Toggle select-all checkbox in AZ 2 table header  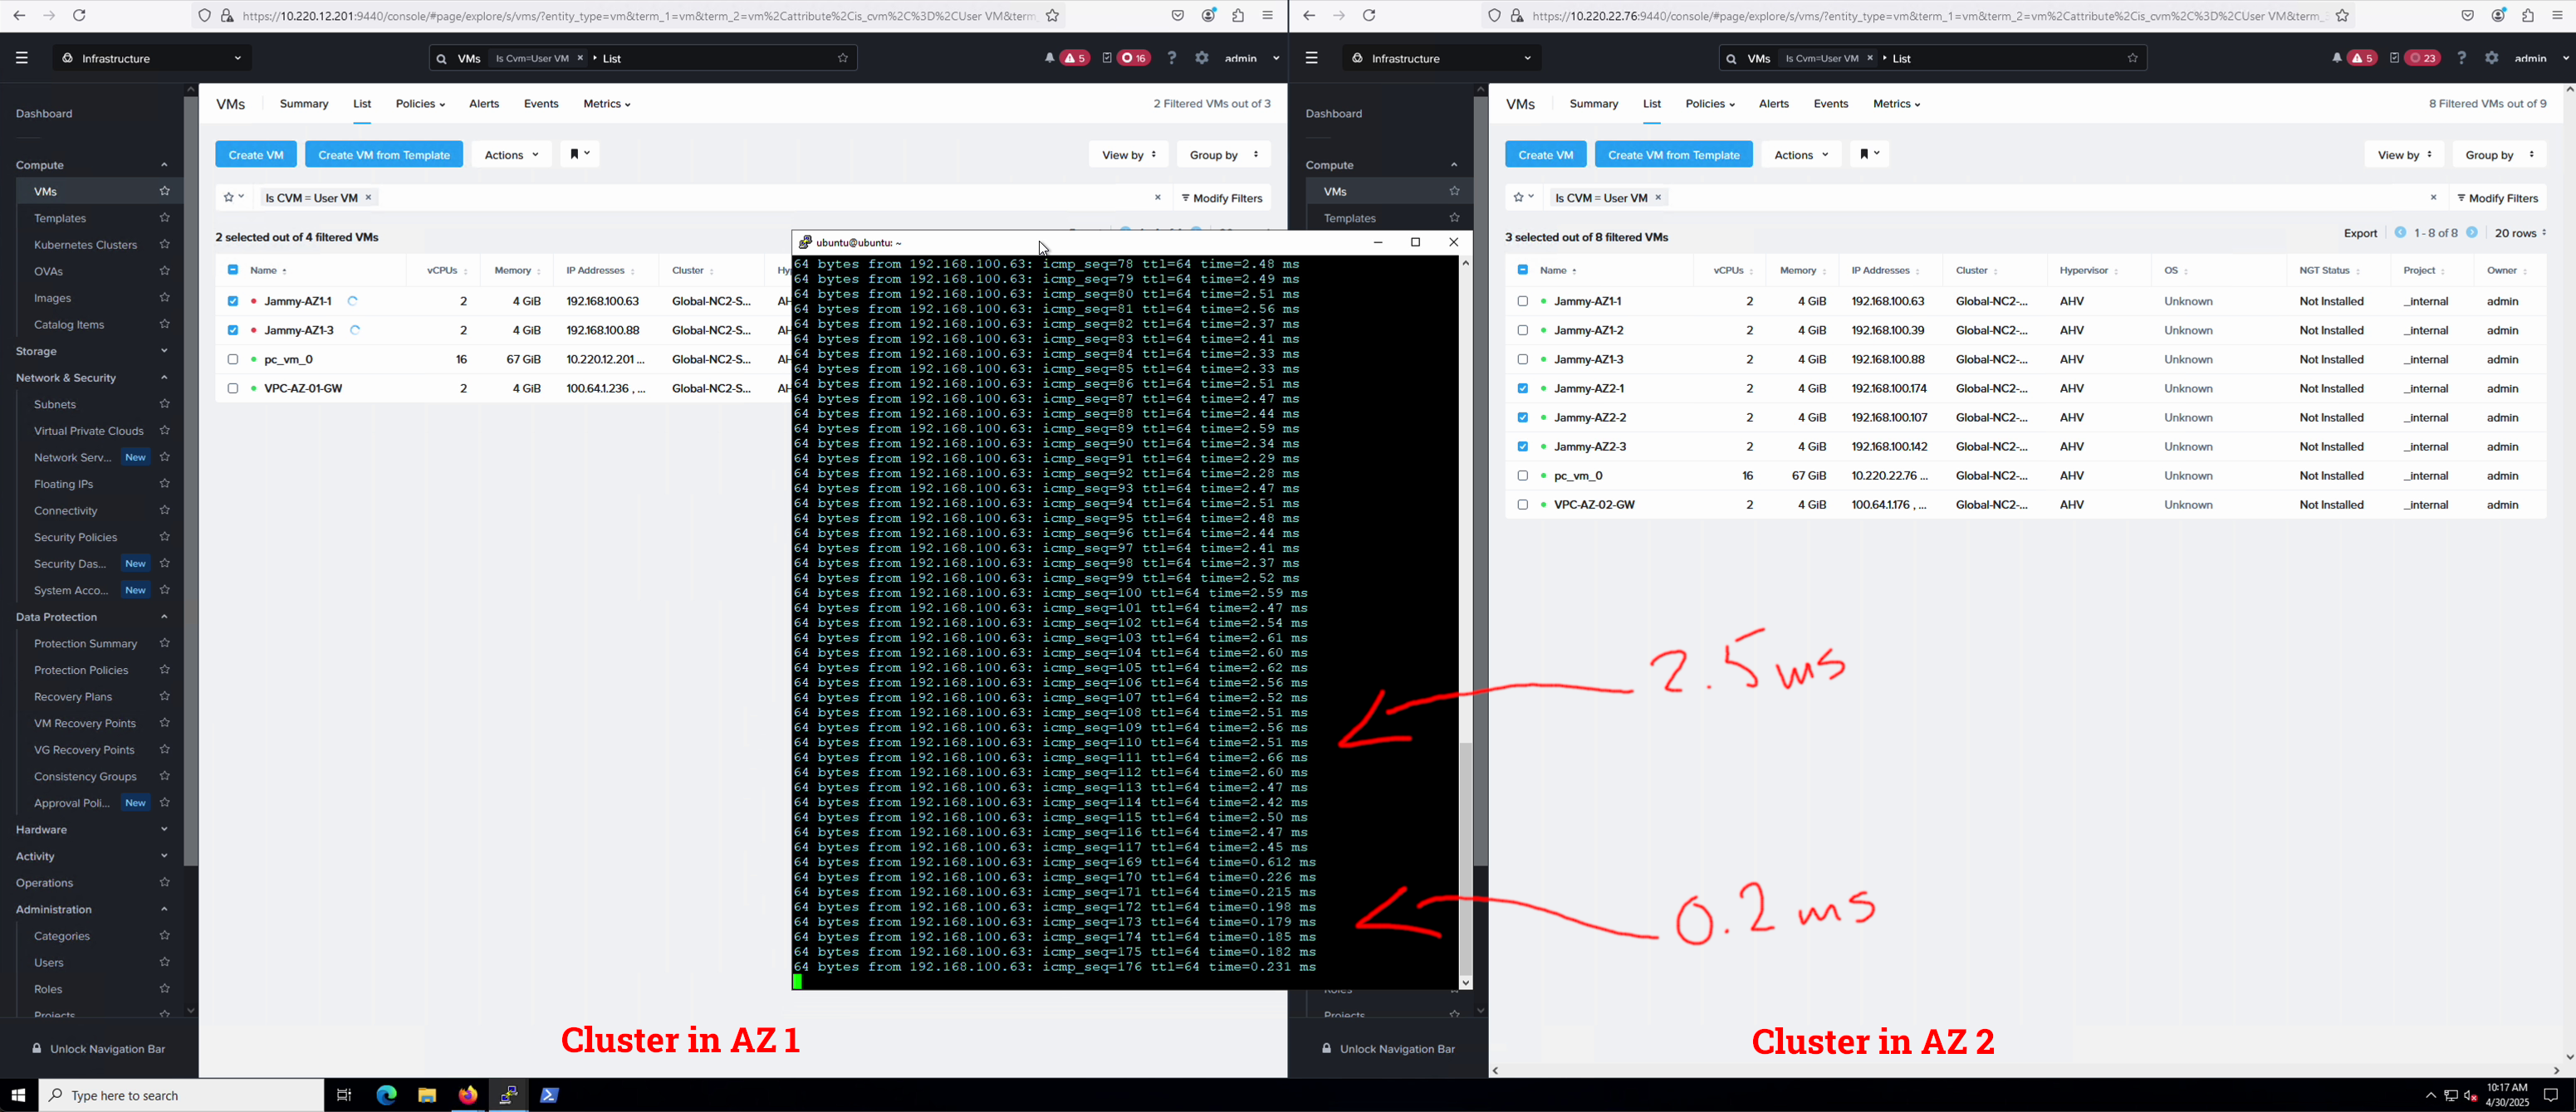coord(1523,270)
